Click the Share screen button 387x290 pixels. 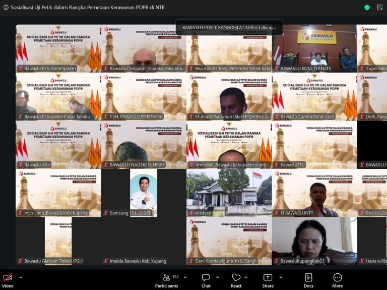click(268, 280)
